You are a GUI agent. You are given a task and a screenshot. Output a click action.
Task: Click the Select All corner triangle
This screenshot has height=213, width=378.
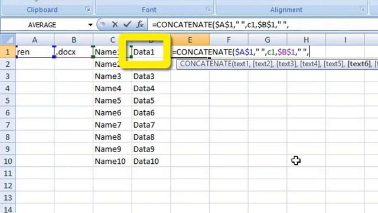[8, 40]
